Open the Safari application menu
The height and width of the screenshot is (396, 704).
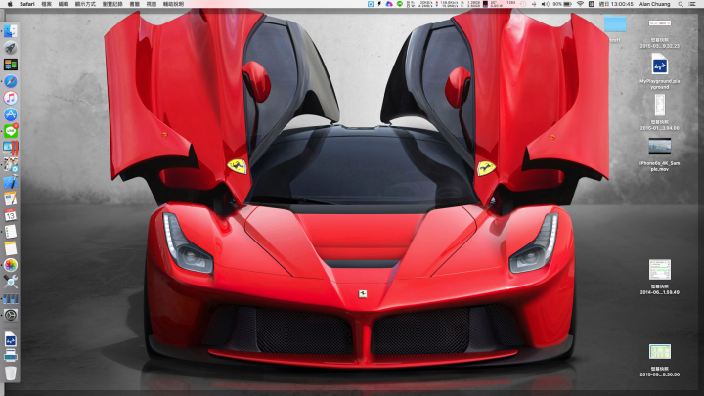(x=27, y=4)
